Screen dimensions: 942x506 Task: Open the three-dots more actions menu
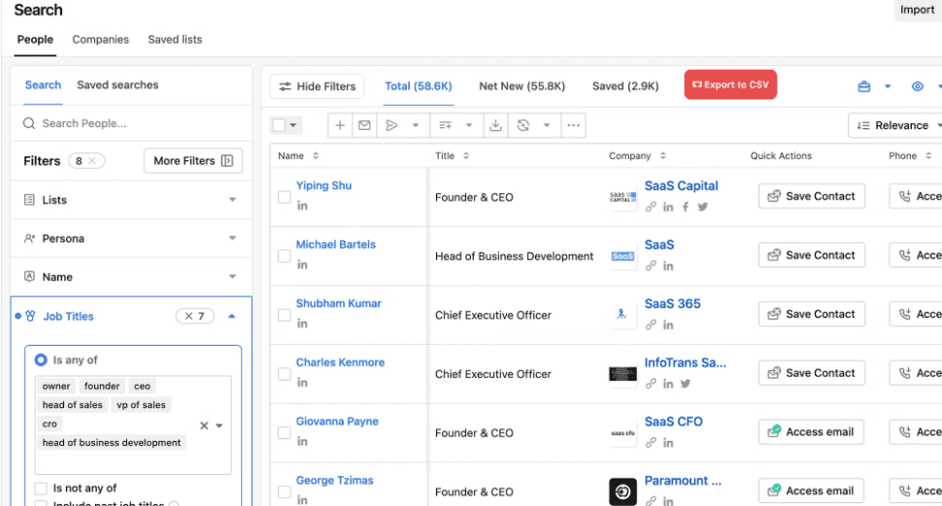click(574, 125)
